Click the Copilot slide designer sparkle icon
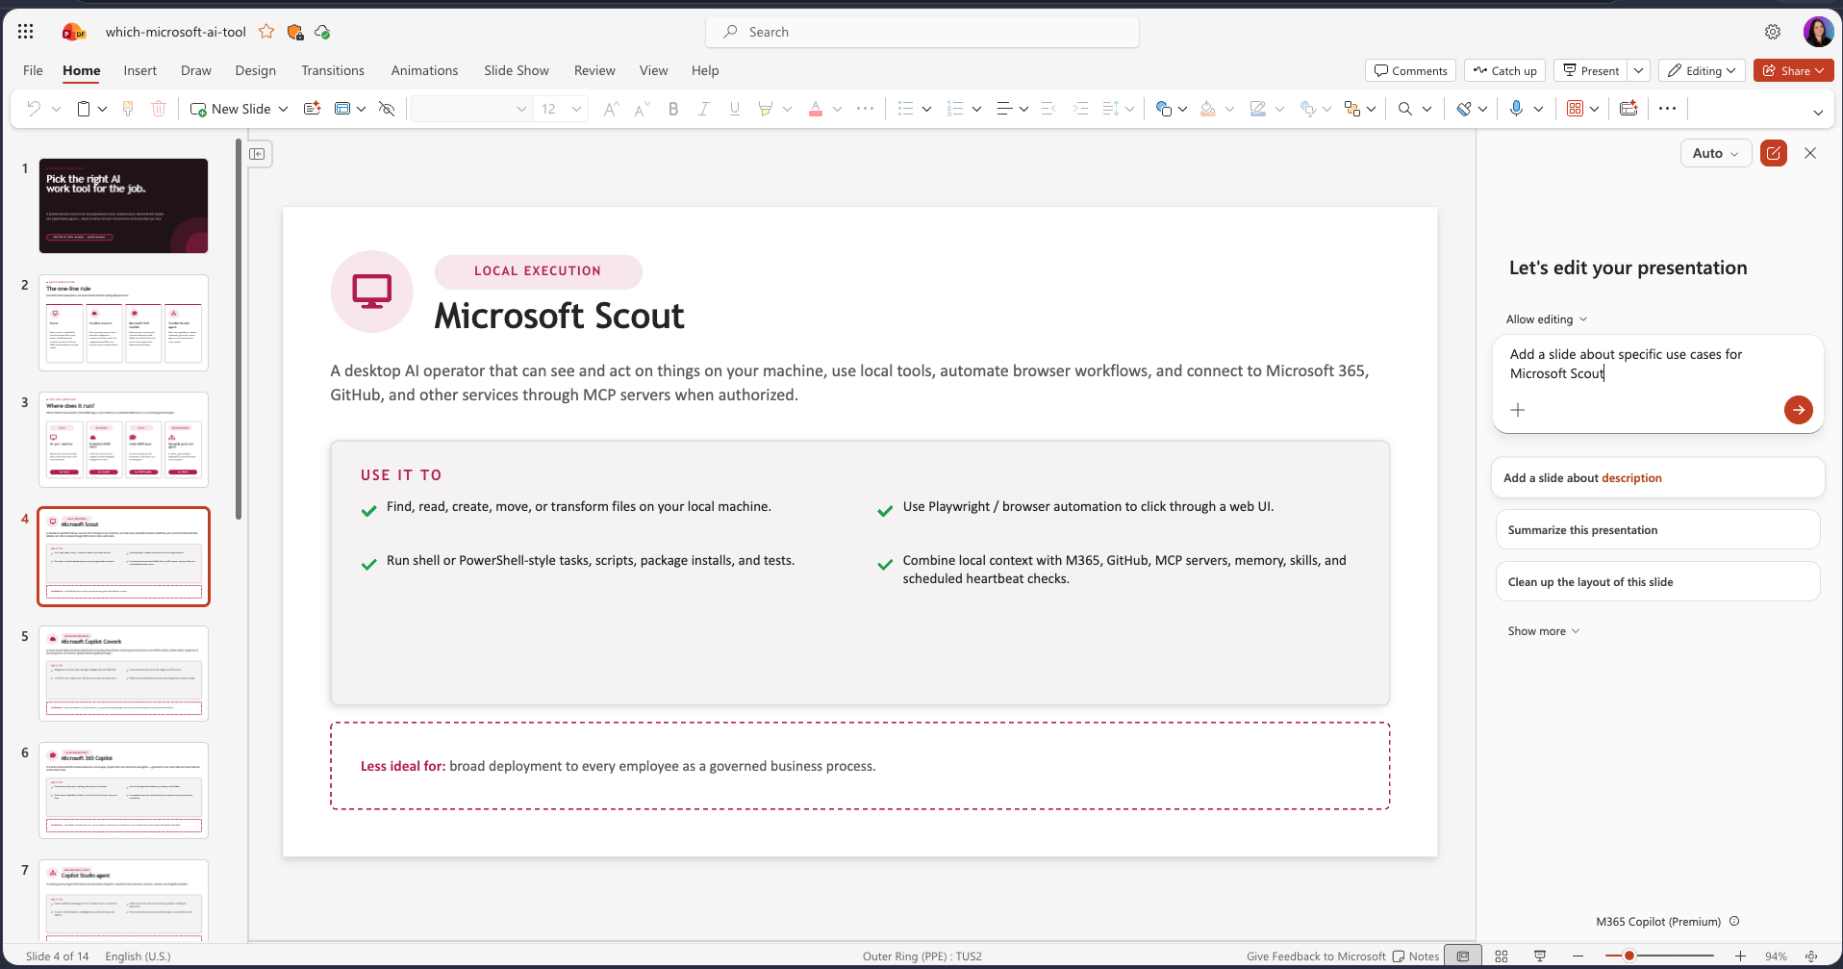The width and height of the screenshot is (1843, 969). click(x=312, y=109)
